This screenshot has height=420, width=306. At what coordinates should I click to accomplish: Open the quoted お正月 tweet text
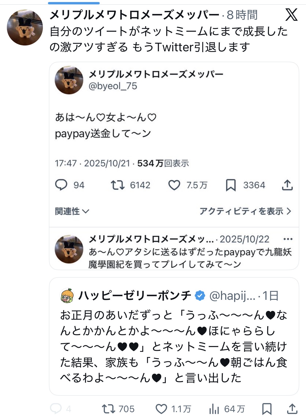point(174,346)
